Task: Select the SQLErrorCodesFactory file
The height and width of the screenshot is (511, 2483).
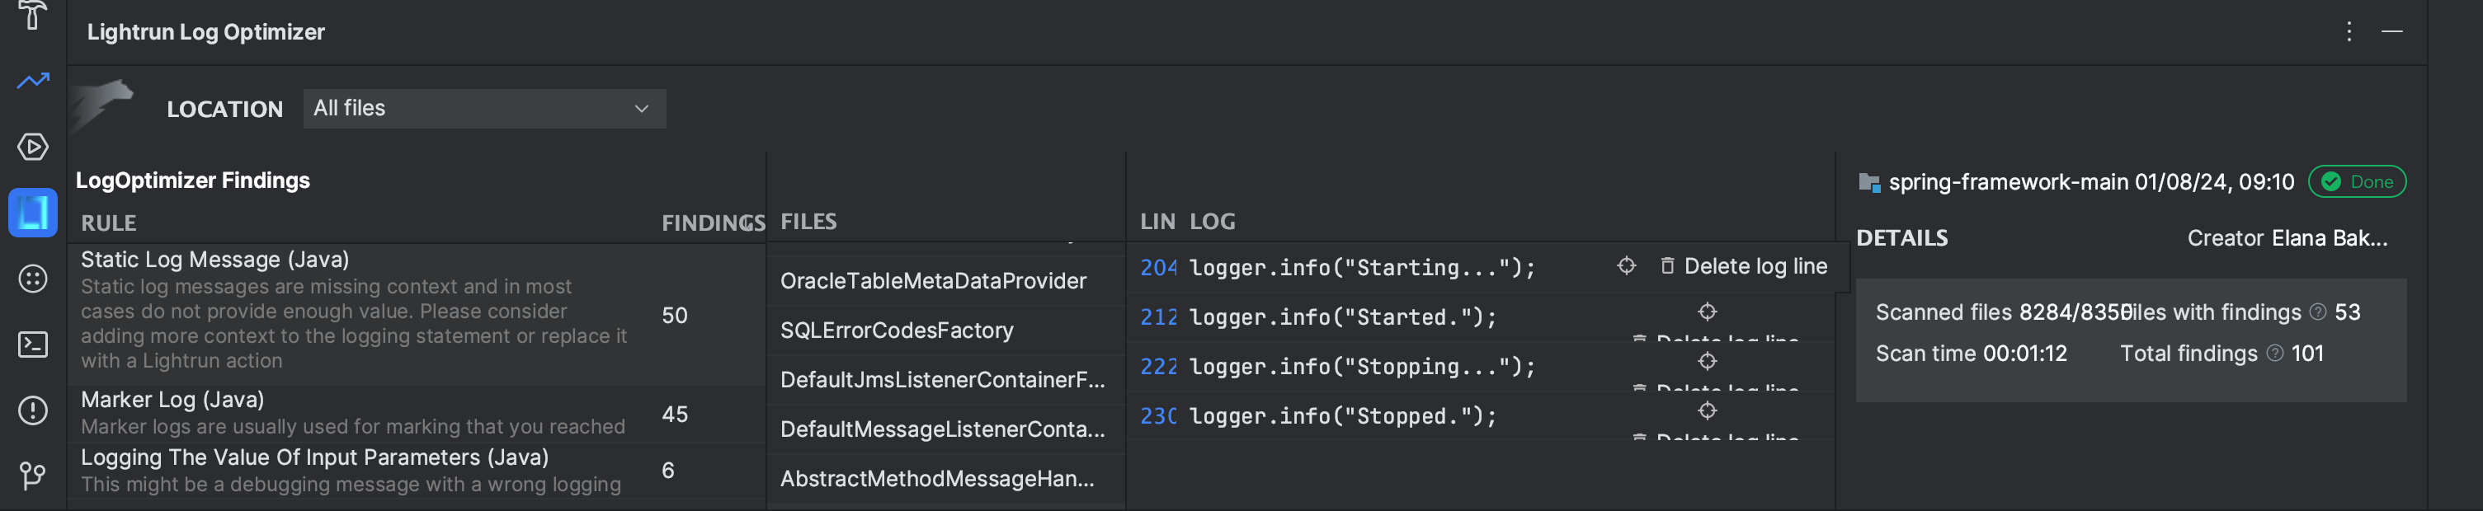Action: (x=897, y=330)
